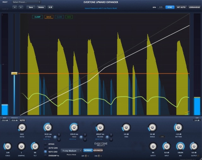
Task: Open the F=ma Medium physics mode dropdown
Action: pos(71,151)
